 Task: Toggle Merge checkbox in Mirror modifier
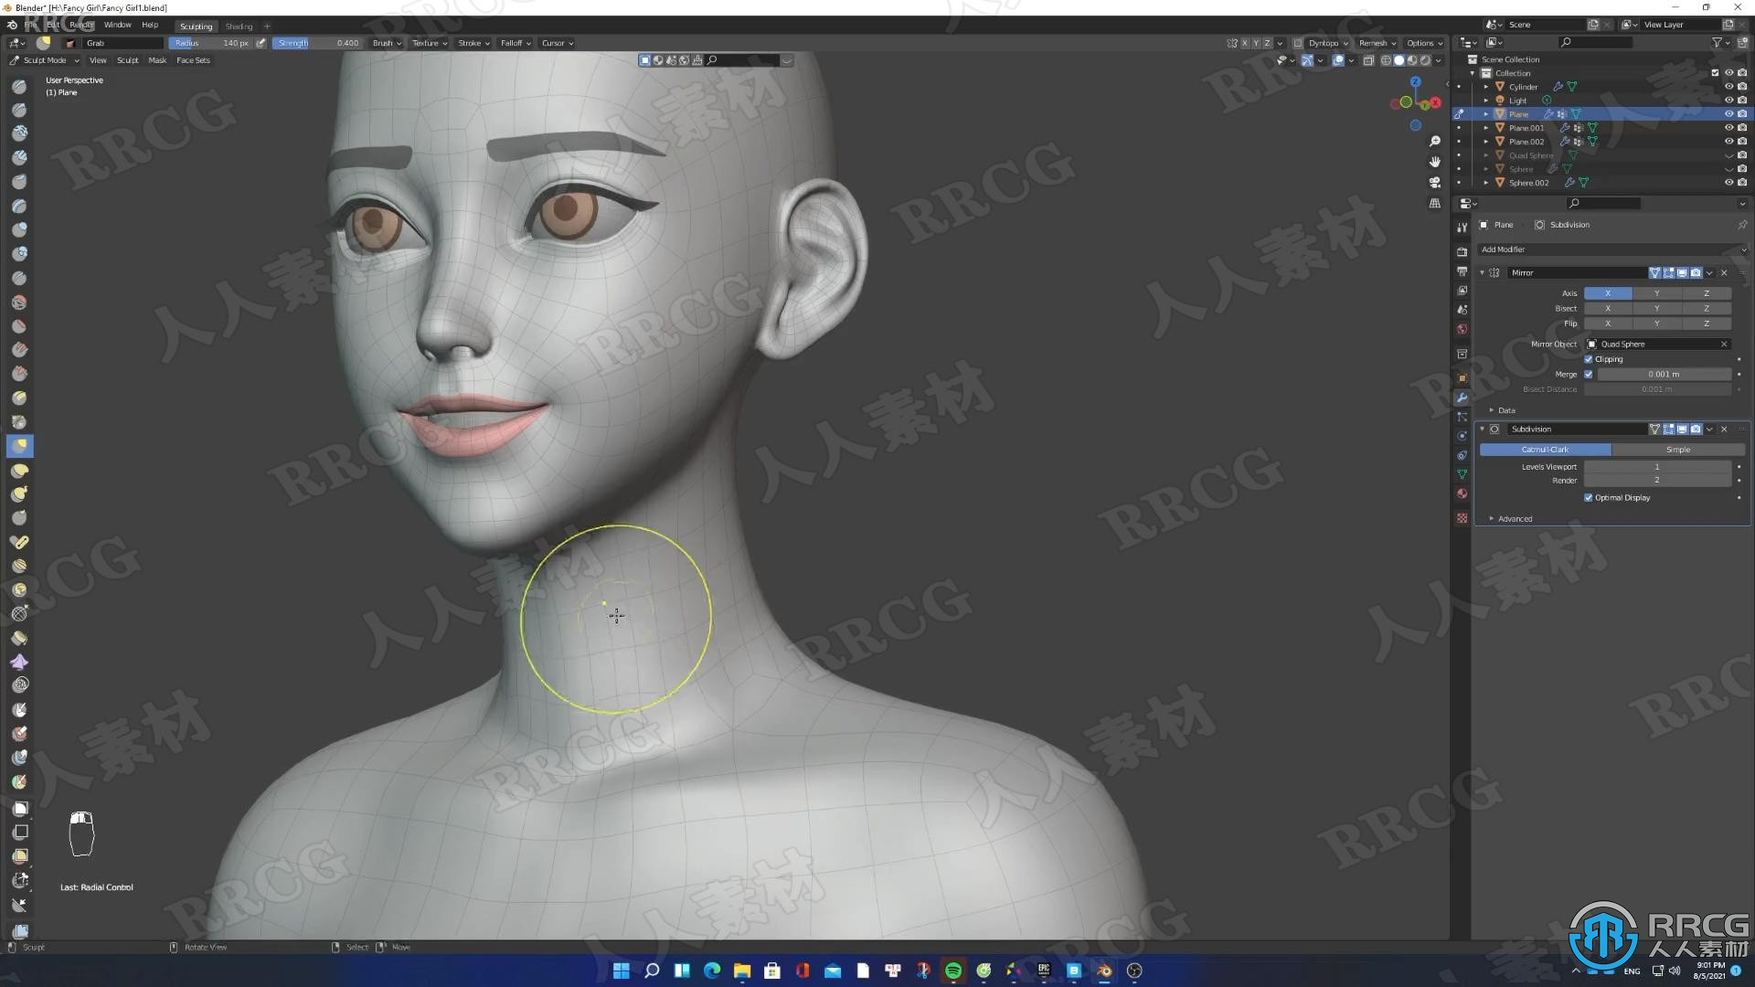point(1589,374)
